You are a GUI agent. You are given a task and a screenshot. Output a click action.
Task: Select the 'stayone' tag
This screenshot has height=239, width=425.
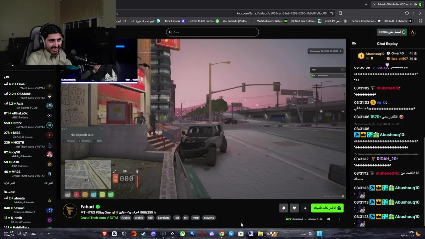(x=209, y=218)
